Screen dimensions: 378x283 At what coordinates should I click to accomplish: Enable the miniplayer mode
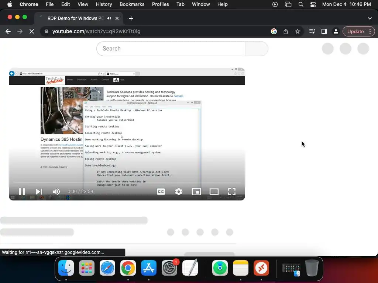pyautogui.click(x=196, y=192)
